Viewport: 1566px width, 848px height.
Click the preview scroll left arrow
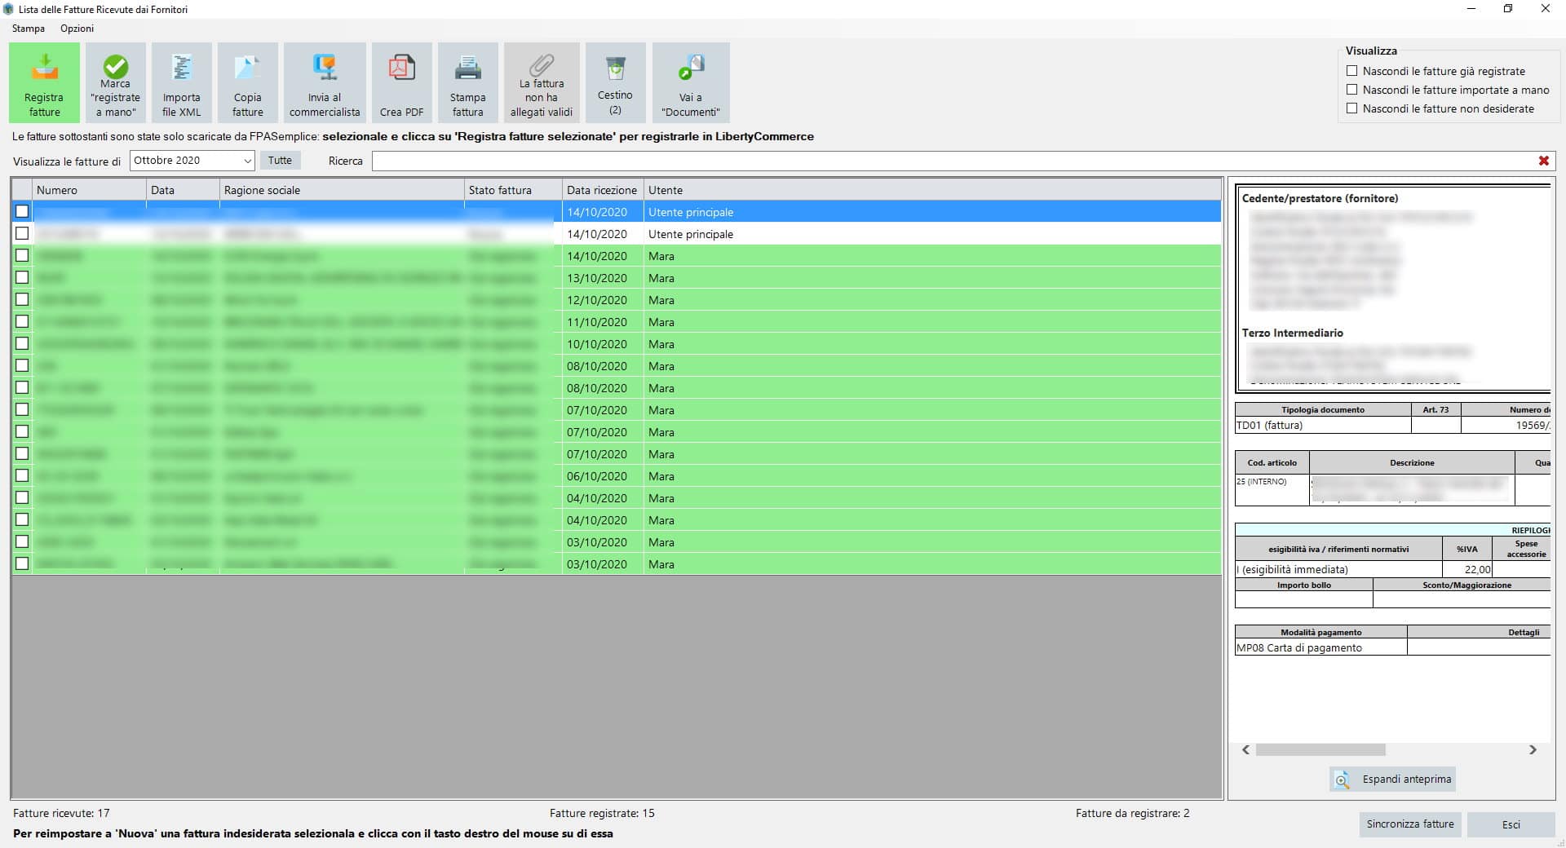1245,749
